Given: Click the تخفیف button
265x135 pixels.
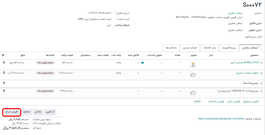Looking at the screenshot, I should pos(26,112).
